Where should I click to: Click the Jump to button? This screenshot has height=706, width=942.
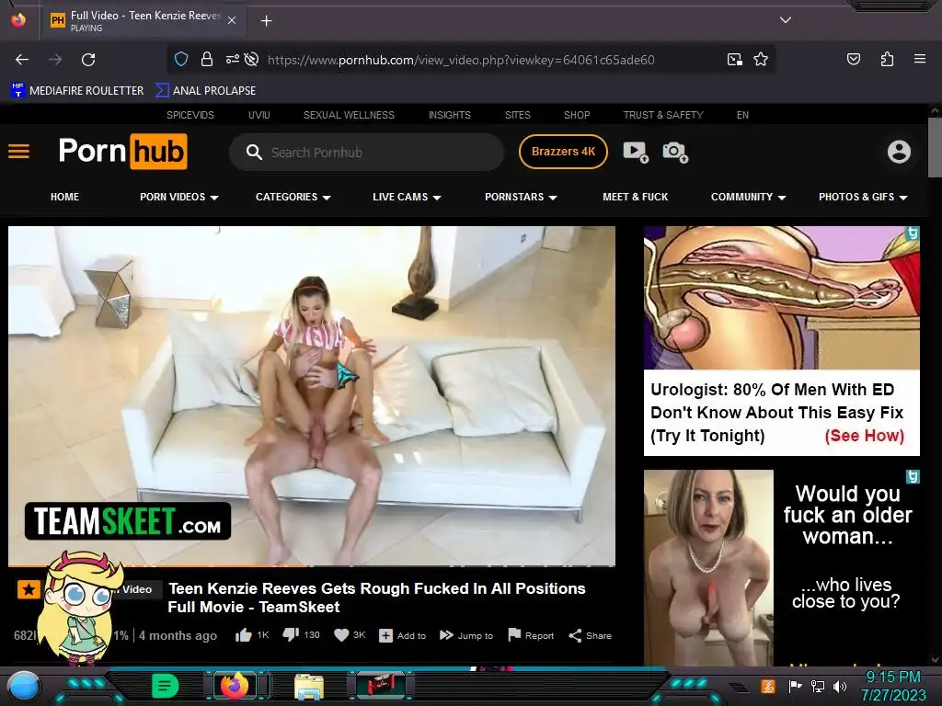[x=466, y=635]
